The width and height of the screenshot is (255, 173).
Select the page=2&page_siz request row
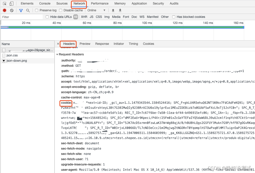27,50
